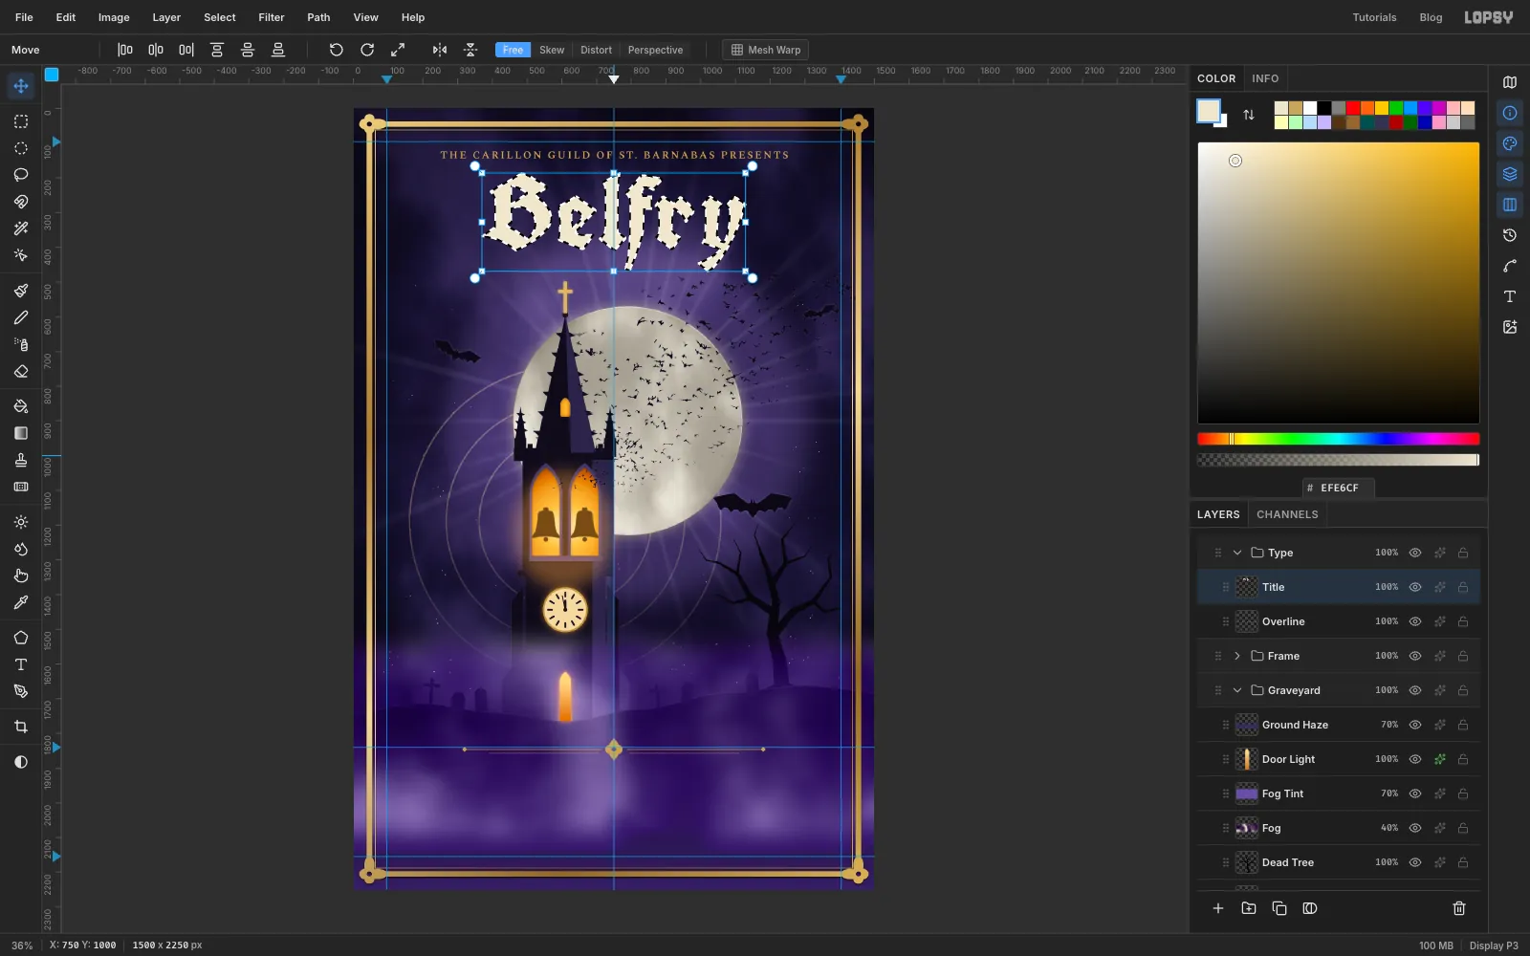Open the Layer menu
1530x956 pixels.
(x=166, y=17)
